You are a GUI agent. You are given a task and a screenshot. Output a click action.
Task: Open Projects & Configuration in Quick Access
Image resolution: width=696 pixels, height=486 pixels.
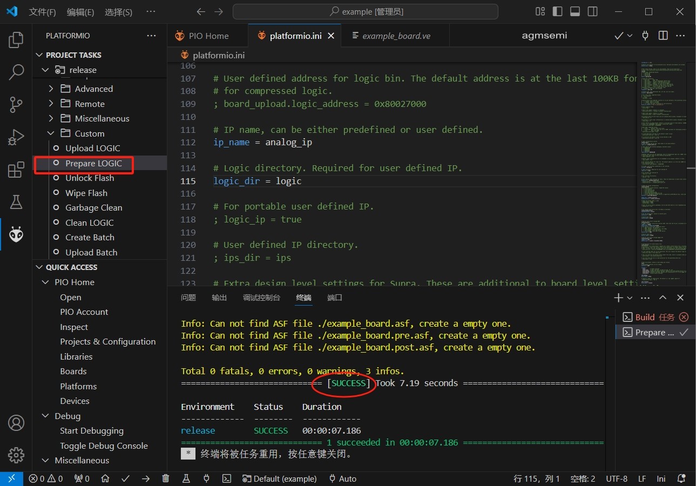tap(108, 341)
